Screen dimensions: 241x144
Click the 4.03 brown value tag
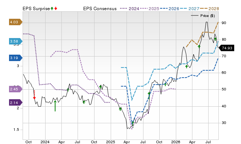click(x=15, y=22)
